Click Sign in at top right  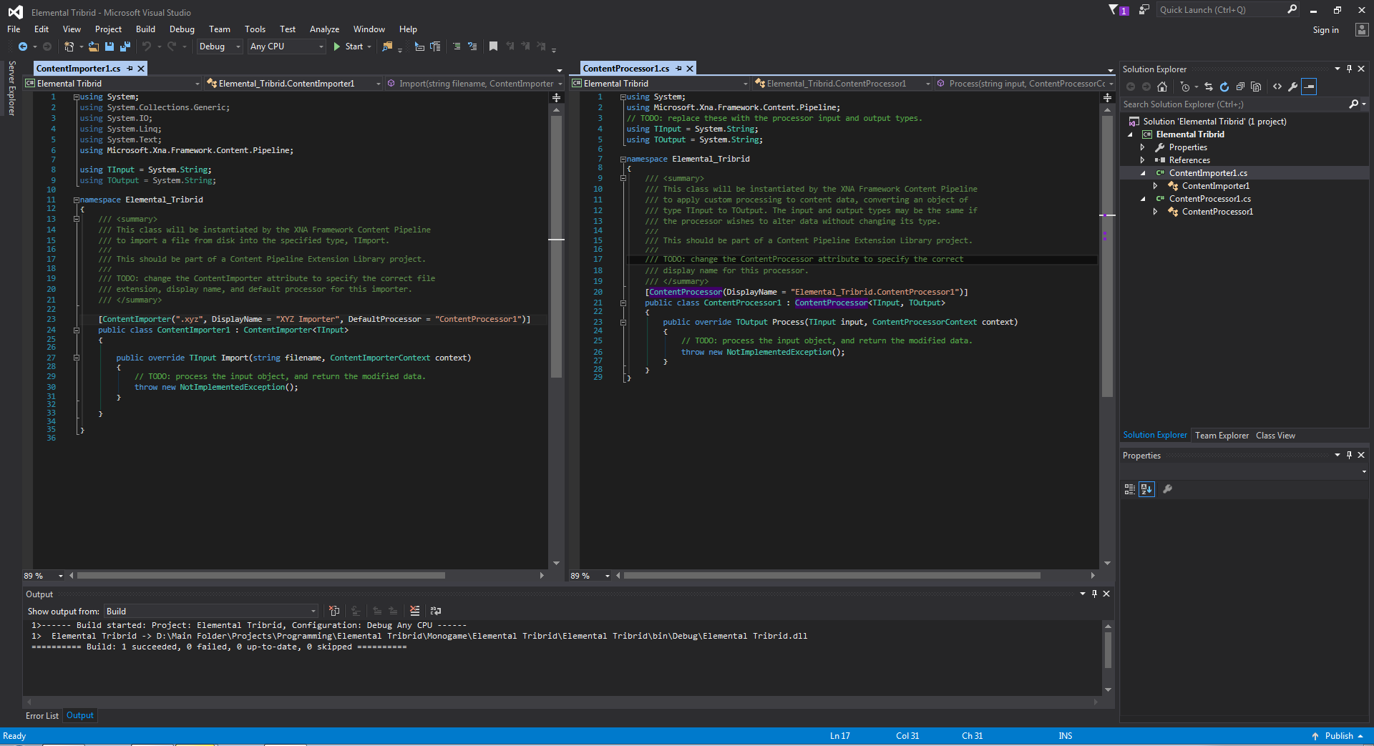click(1325, 30)
